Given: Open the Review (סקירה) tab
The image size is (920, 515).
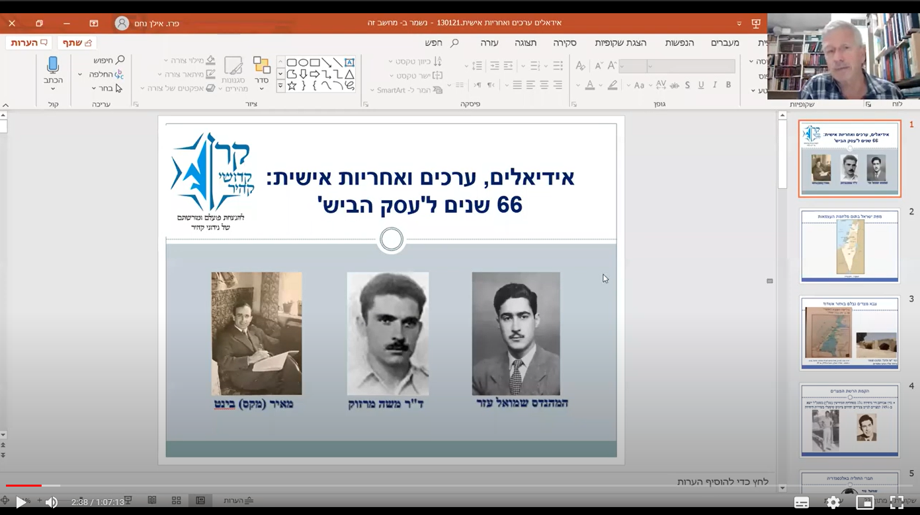Looking at the screenshot, I should (x=564, y=42).
